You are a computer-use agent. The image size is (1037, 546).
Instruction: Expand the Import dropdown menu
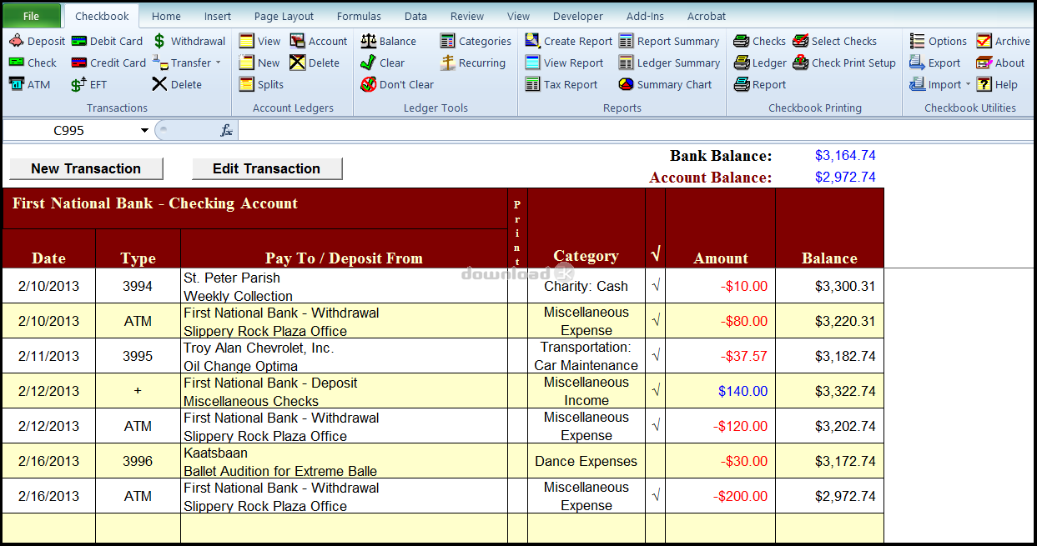coord(969,84)
